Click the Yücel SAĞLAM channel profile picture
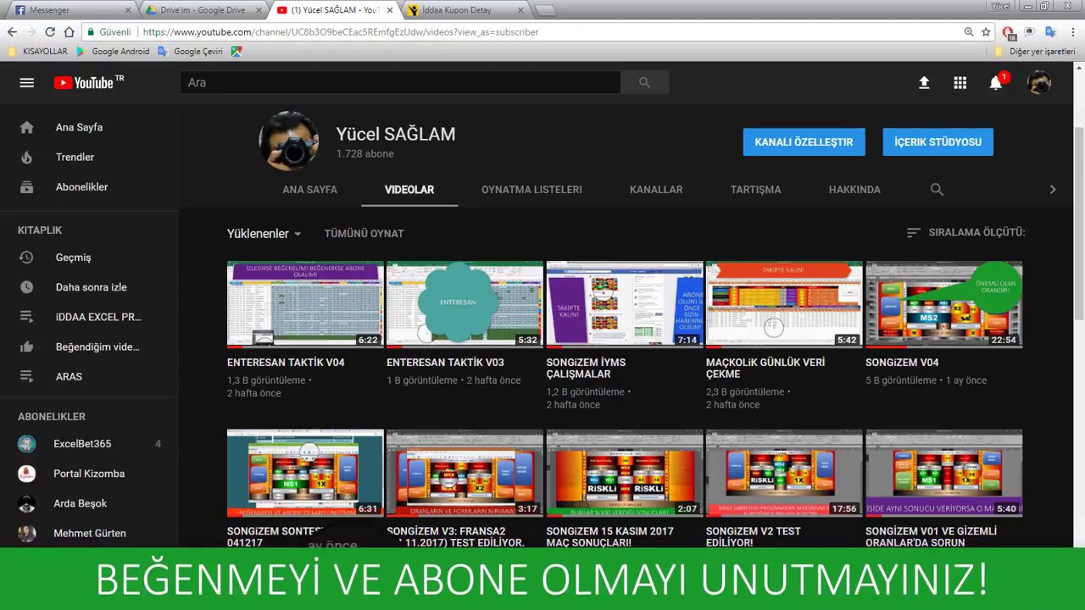This screenshot has width=1085, height=610. coord(289,141)
